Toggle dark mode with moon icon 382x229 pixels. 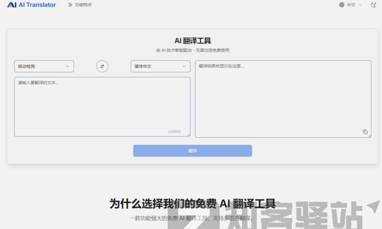pos(373,5)
